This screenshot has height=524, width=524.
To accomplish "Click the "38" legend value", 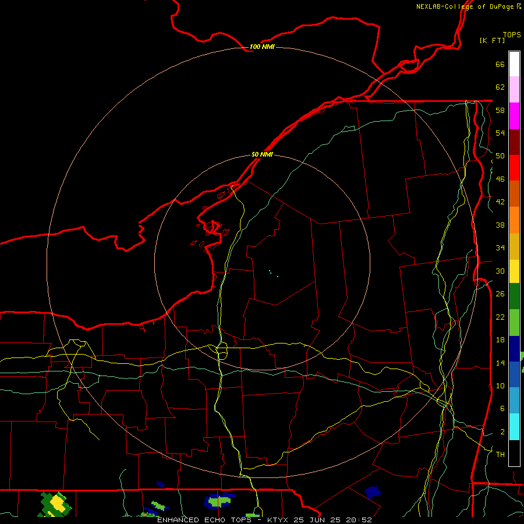I will (500, 225).
